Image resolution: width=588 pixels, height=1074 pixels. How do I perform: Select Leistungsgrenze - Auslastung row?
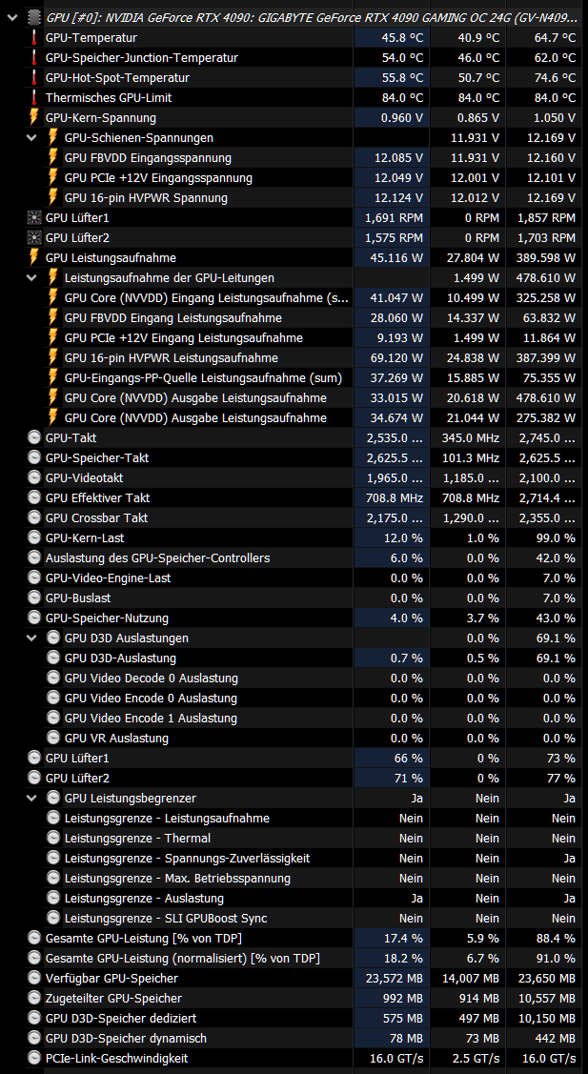pyautogui.click(x=144, y=898)
